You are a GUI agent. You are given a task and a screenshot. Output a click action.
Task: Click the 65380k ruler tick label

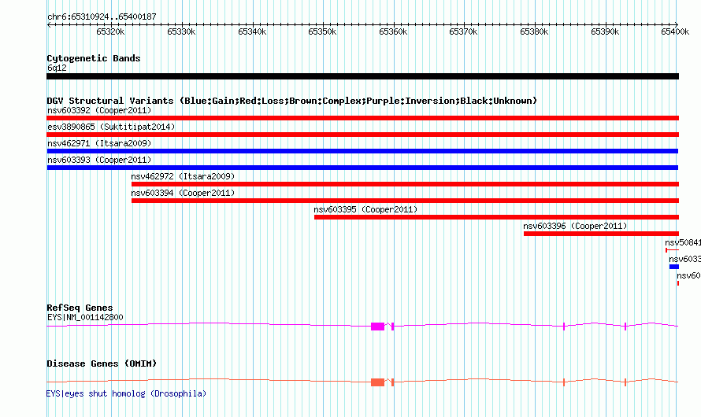pos(534,31)
